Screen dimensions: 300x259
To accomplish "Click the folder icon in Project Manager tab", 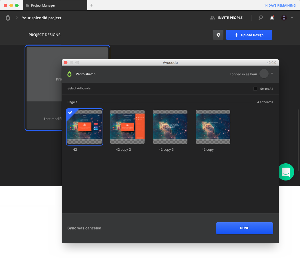I will pyautogui.click(x=27, y=5).
